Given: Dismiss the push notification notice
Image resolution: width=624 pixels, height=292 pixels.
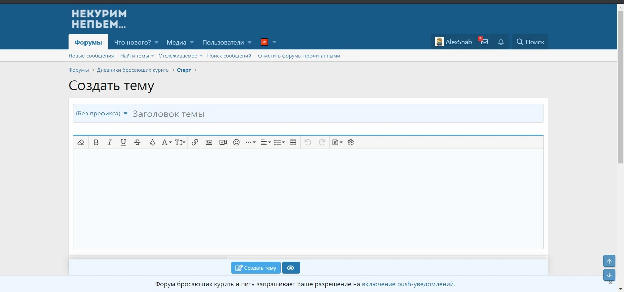Looking at the screenshot, I should (x=610, y=283).
